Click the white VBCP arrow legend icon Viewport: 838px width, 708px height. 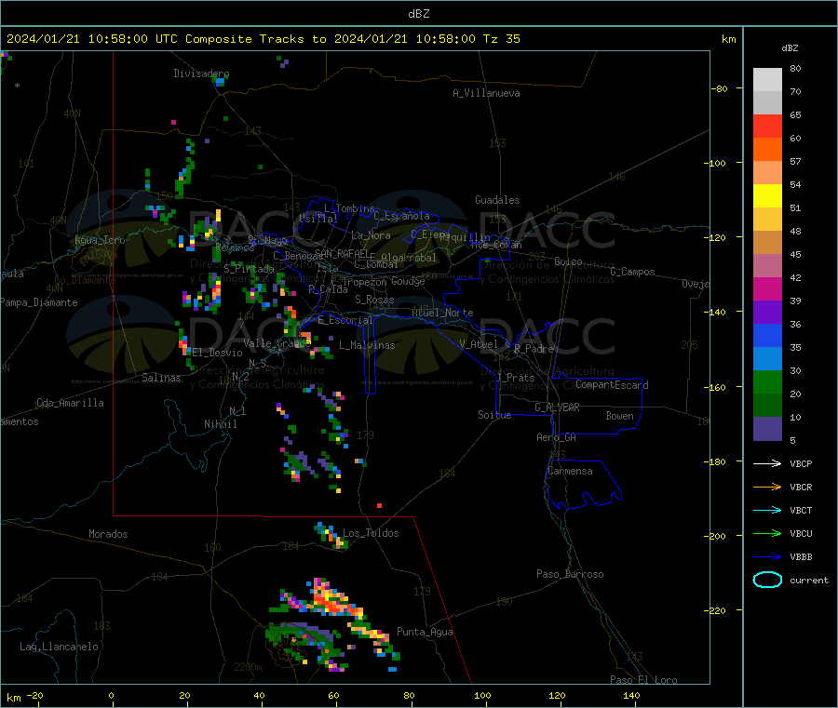pos(767,463)
